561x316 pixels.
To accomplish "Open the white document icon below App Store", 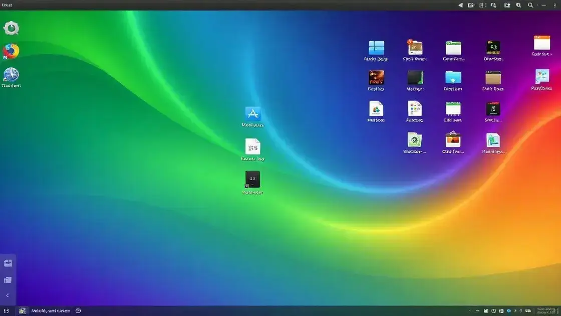I will pyautogui.click(x=252, y=146).
